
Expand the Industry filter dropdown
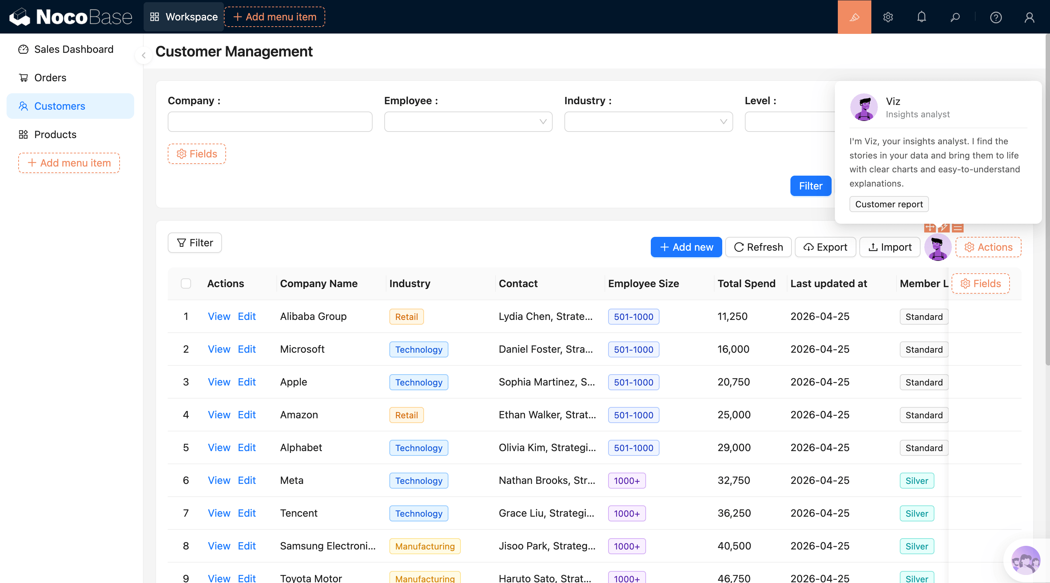648,122
